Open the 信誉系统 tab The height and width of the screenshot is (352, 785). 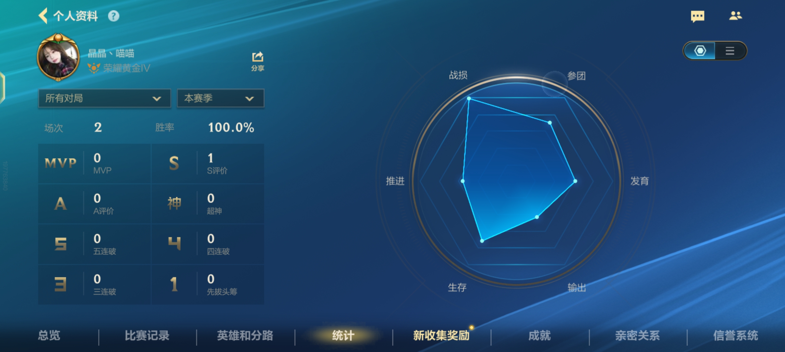(735, 335)
